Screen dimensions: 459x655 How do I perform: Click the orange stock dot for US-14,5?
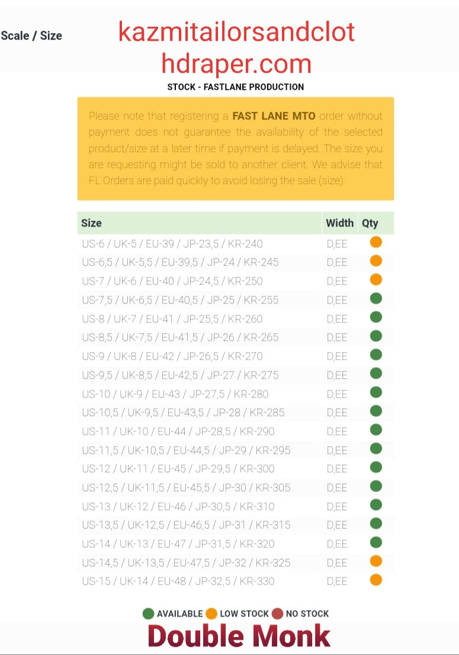pyautogui.click(x=375, y=562)
